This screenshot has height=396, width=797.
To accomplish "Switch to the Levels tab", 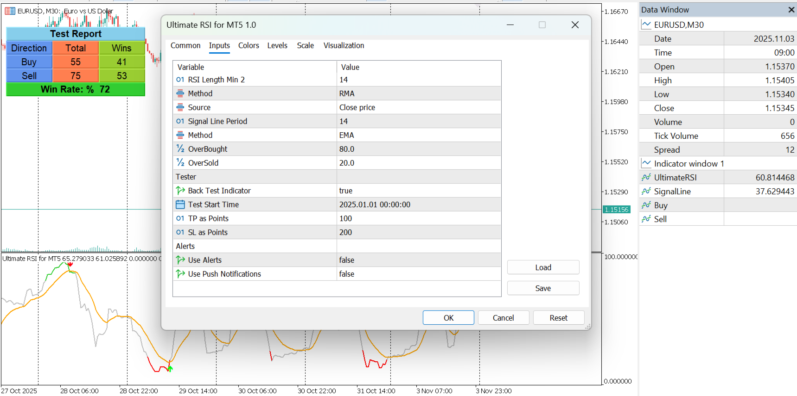I will point(277,45).
